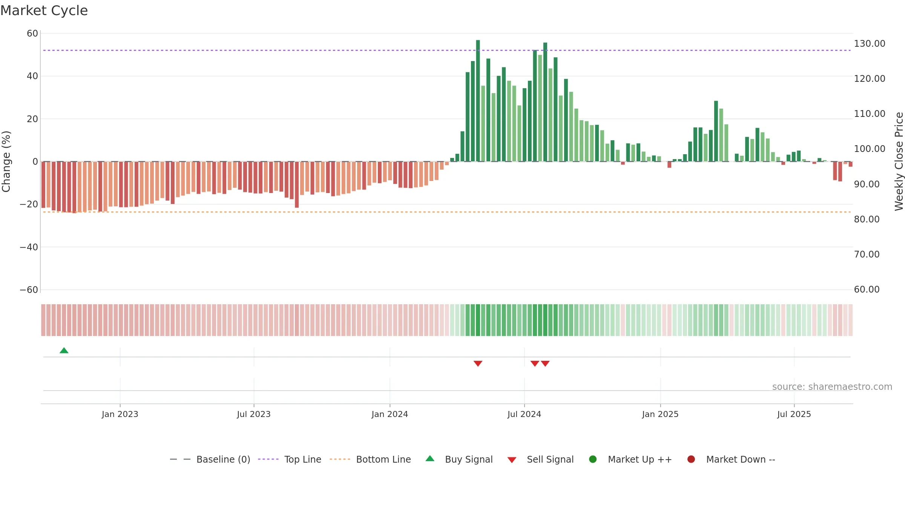Toggle Market Up ++ legend entry
Viewport: 905px width, 509px height.
coord(630,459)
